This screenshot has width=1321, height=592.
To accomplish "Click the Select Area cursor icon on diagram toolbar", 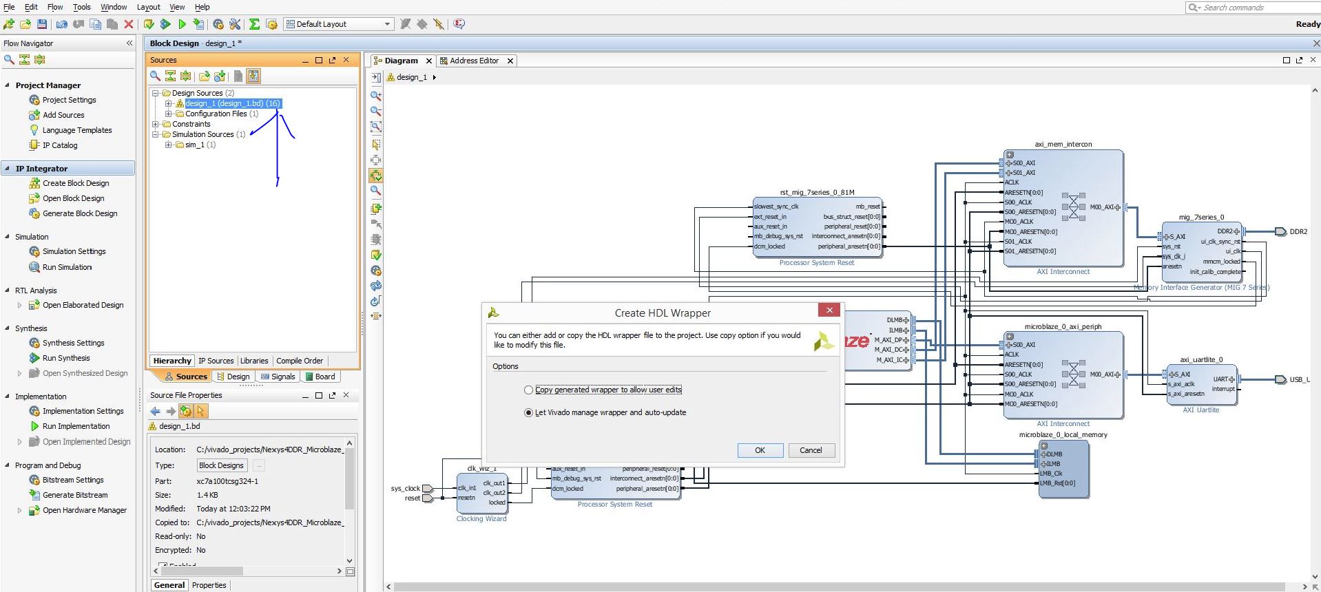I will (x=376, y=145).
